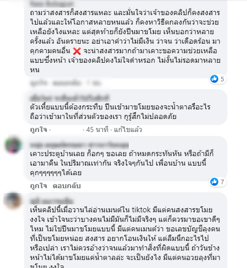Screen dimensions: 247x268
Task: Click the blue thumbs-up icon beside count 5
Action: [214, 79]
